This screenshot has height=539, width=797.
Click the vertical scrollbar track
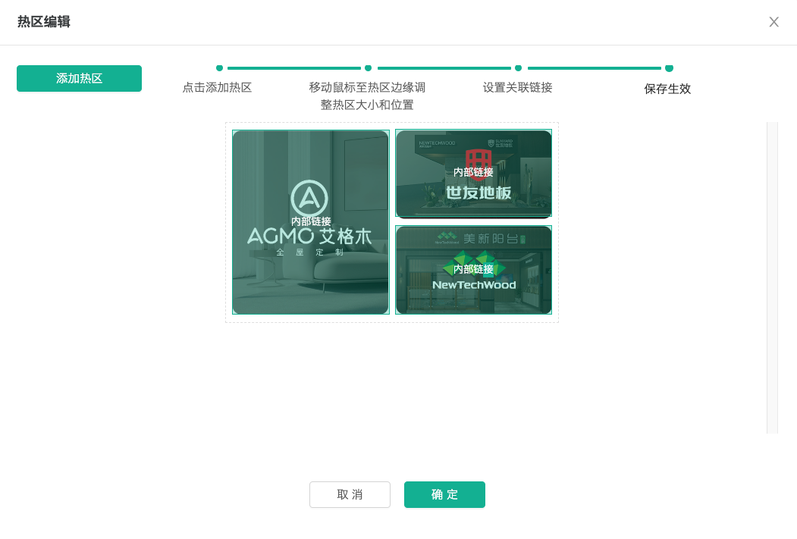(x=772, y=277)
